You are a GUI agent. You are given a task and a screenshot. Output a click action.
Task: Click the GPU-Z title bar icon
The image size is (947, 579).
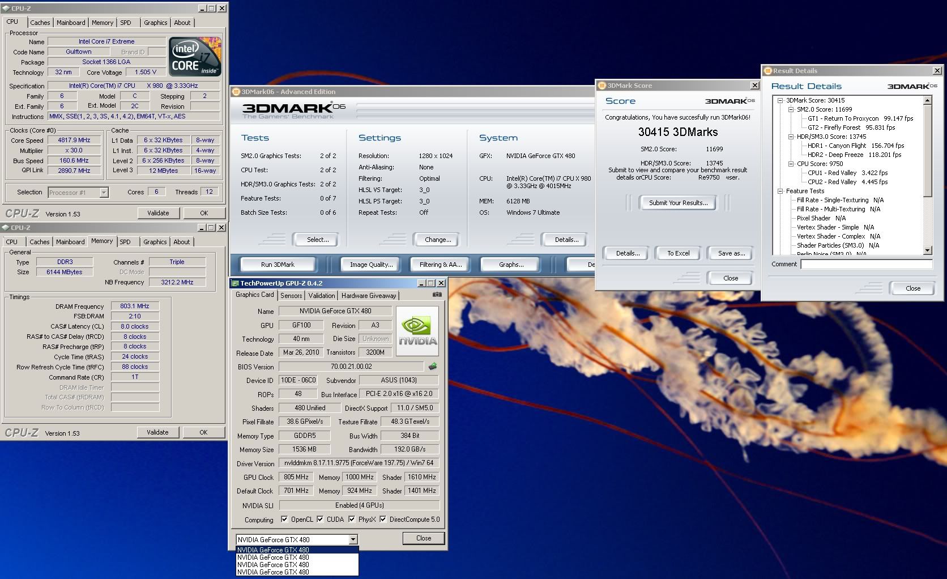tap(235, 283)
